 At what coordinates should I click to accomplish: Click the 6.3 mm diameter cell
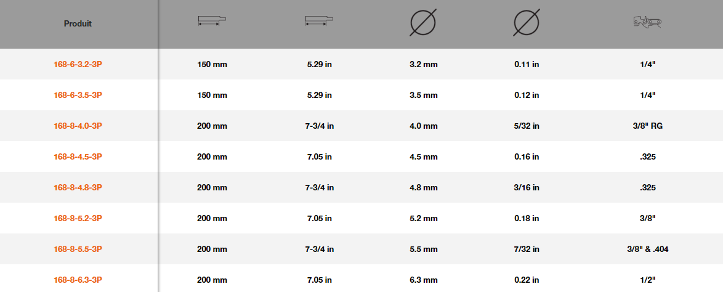point(423,280)
